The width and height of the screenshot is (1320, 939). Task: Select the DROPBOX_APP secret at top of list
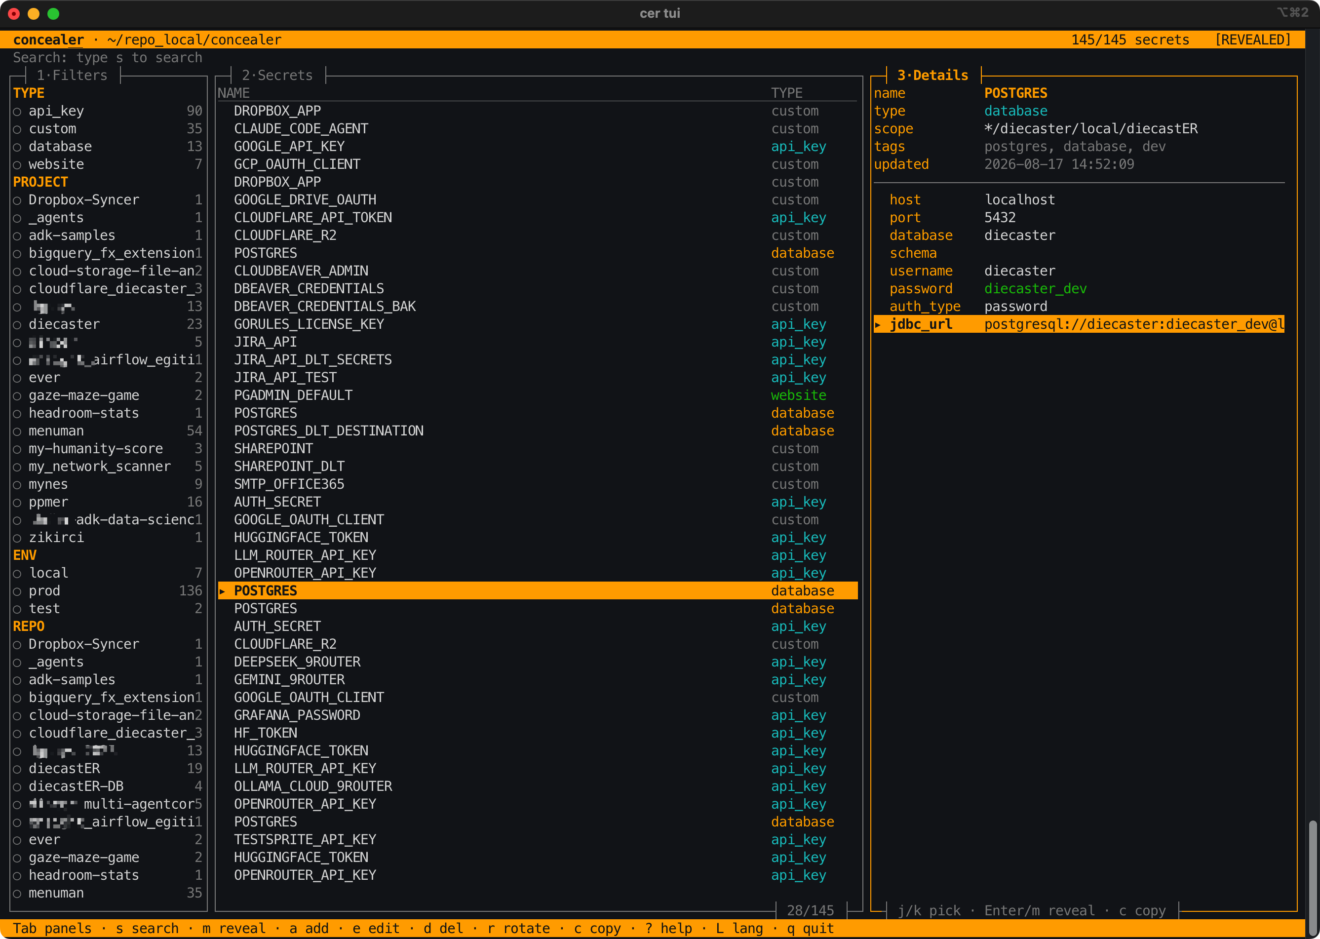pos(538,111)
